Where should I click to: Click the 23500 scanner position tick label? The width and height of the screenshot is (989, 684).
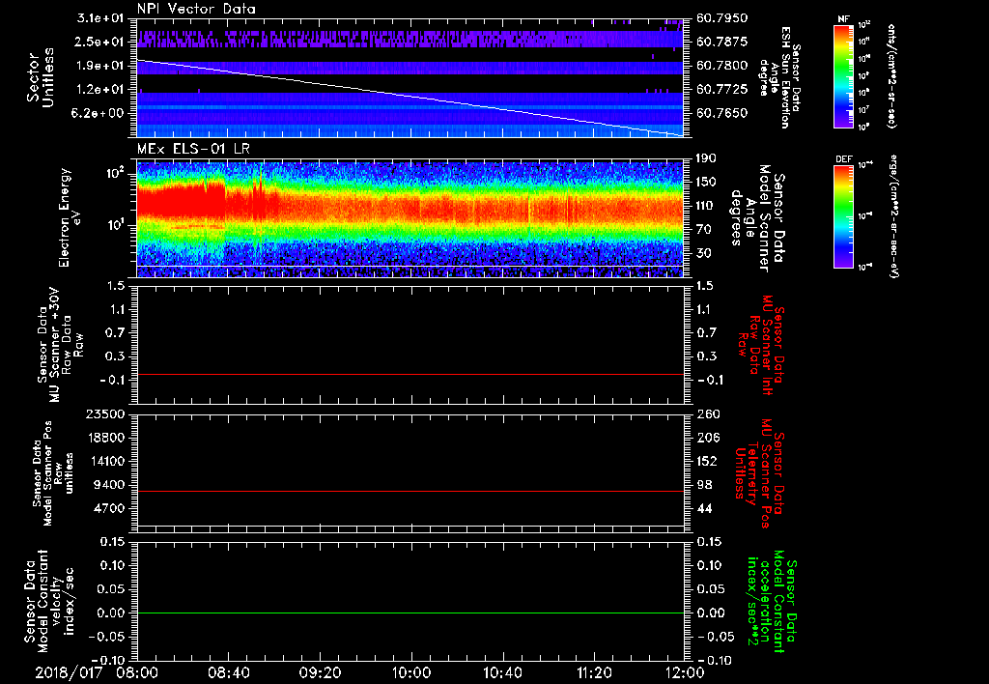pyautogui.click(x=103, y=413)
